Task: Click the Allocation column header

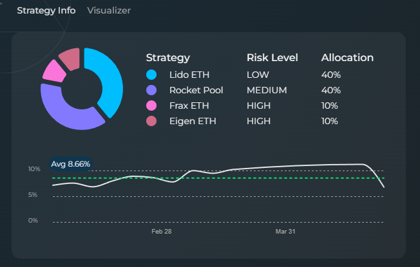Action: [347, 58]
